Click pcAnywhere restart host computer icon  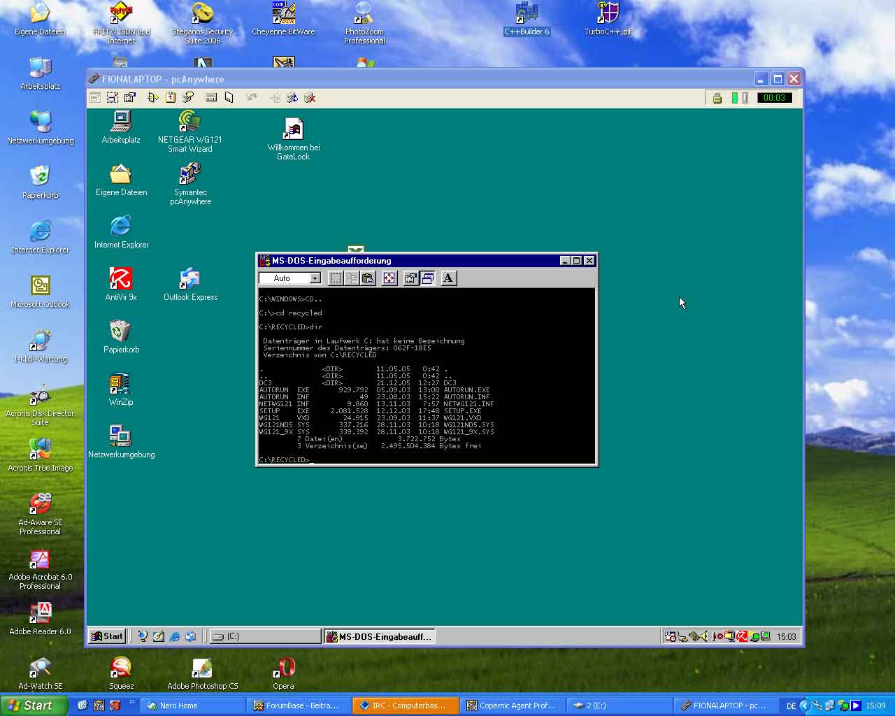coord(292,98)
